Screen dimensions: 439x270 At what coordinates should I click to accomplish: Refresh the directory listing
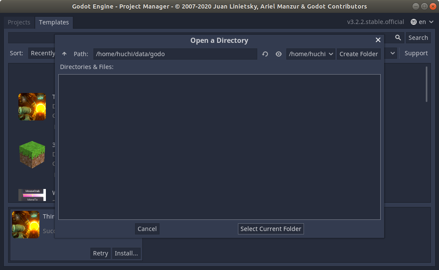265,54
